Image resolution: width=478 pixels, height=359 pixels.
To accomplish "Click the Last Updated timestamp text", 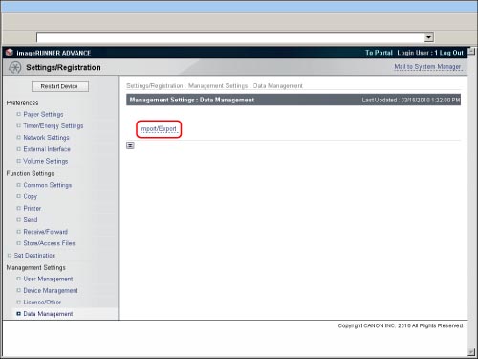I will coord(411,100).
